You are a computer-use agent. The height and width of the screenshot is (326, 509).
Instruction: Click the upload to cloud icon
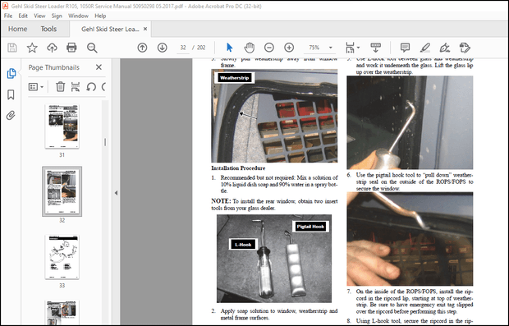point(52,48)
